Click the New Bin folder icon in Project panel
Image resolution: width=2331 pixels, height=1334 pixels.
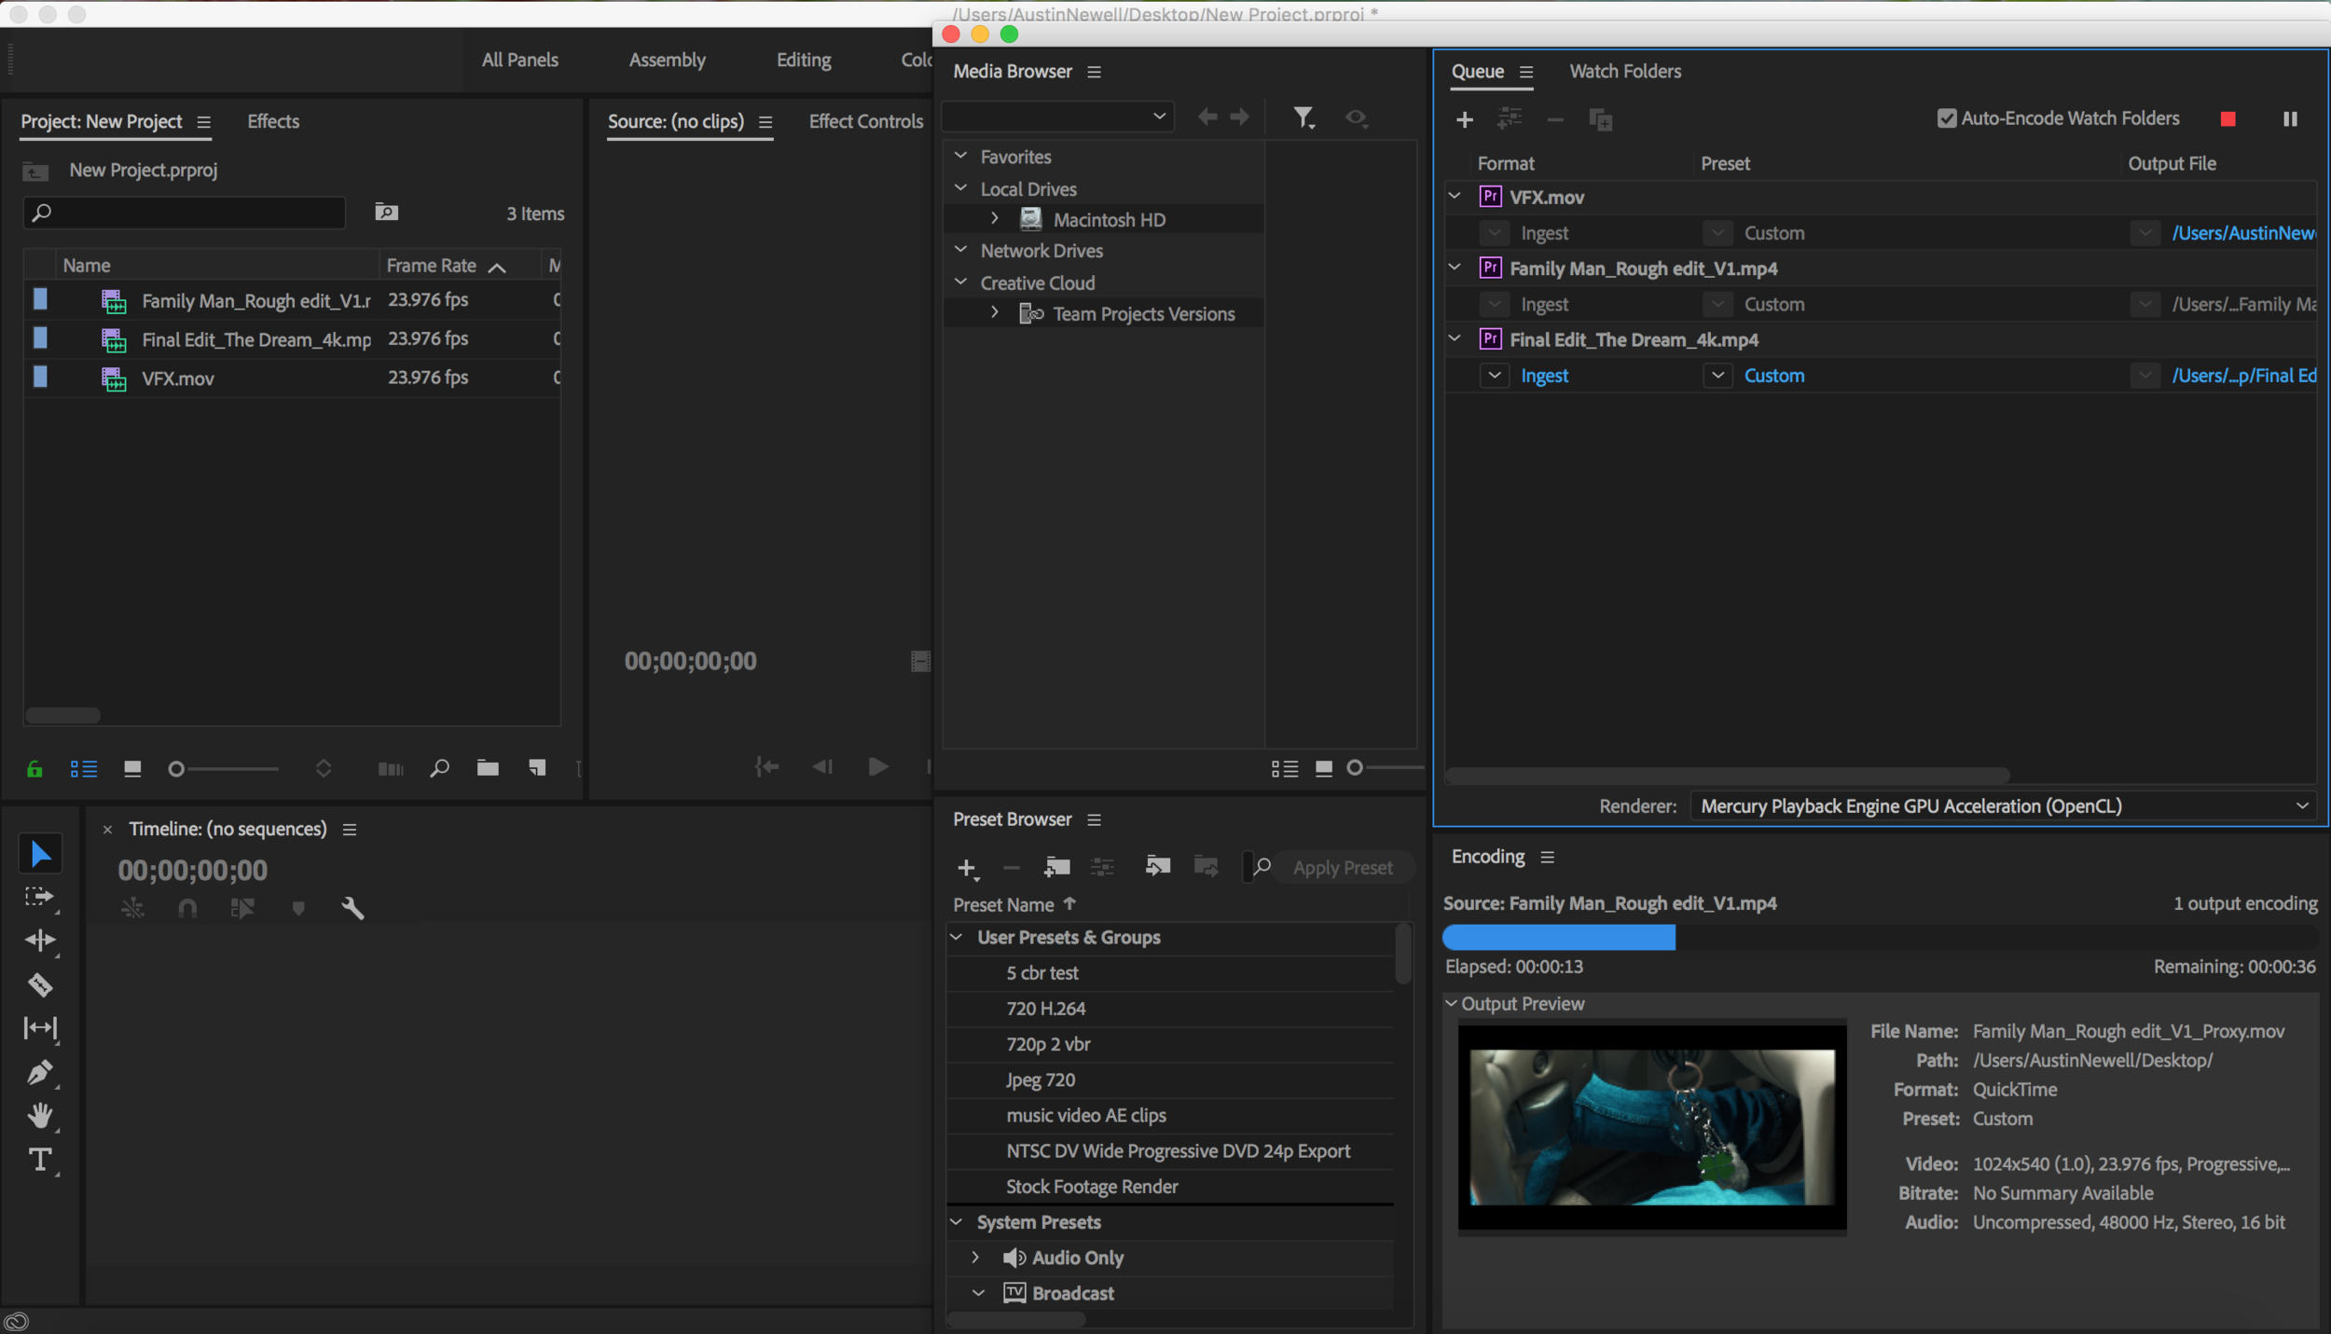point(488,768)
